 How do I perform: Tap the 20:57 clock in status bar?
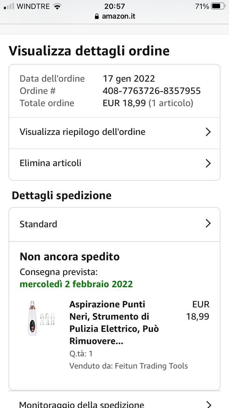(x=115, y=6)
